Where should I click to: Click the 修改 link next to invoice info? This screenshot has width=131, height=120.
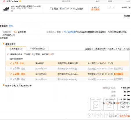point(11,26)
